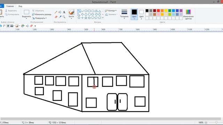The image size is (223, 125).
Task: Select the Pencil tool
Action: pyautogui.click(x=56, y=12)
